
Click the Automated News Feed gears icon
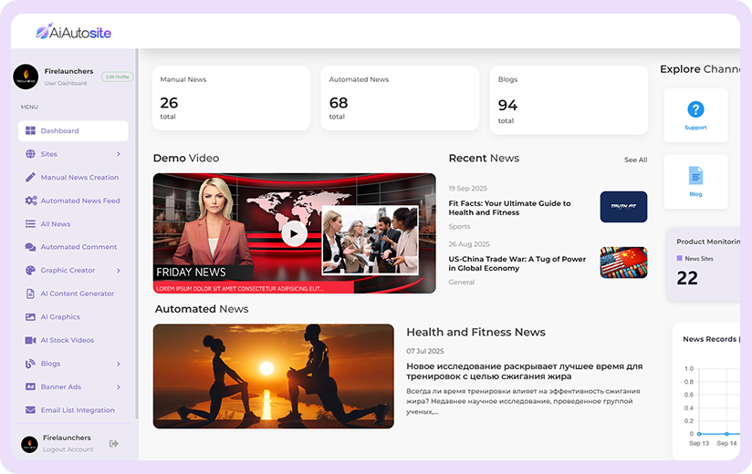31,201
